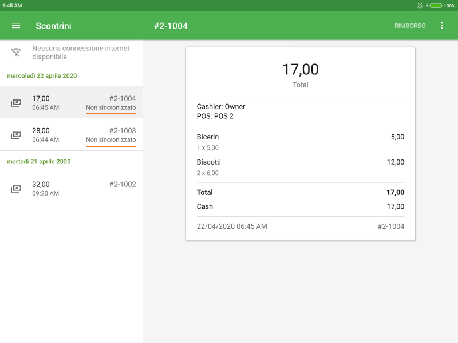Click 'Non sincronizzato' label under #2-1003

111,139
